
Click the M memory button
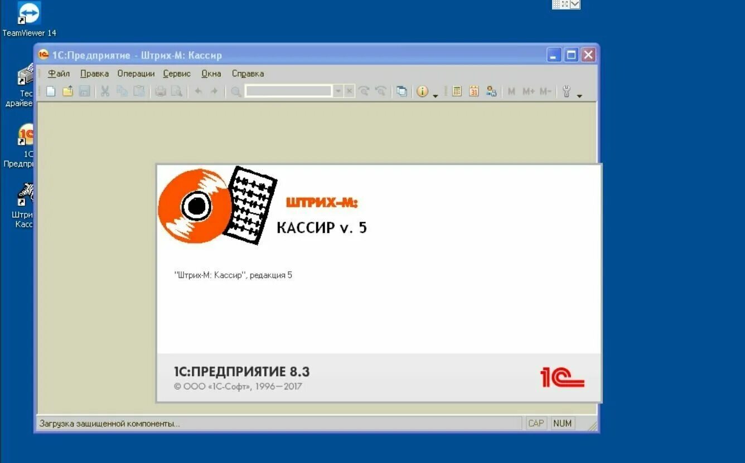pyautogui.click(x=511, y=91)
